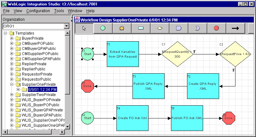Screen dimensions: 256x137
Task: Select T3 Publish QPA Reply XML task
Action: pyautogui.click(x=149, y=86)
